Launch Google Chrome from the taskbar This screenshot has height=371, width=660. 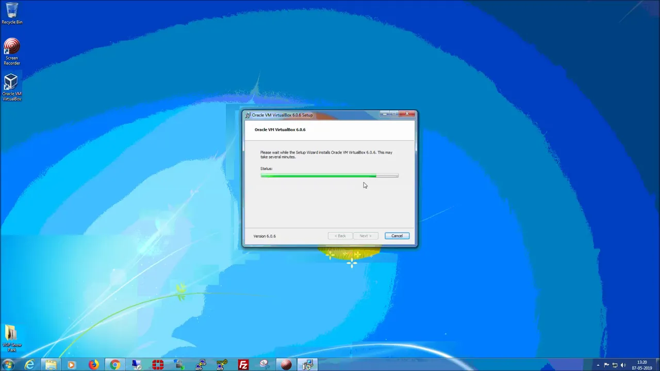tap(114, 365)
